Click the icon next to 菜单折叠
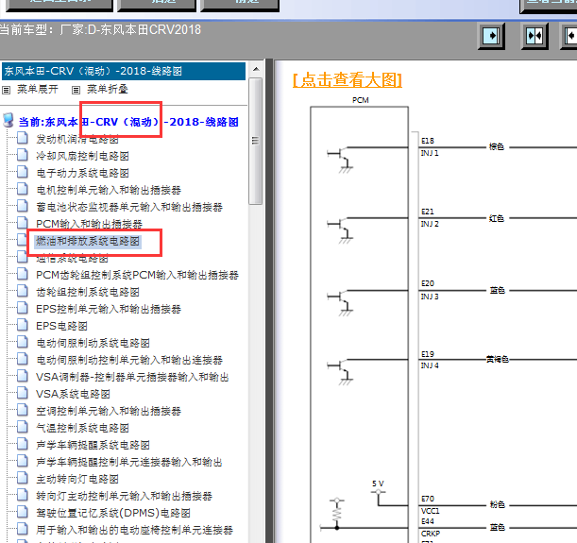577x543 pixels. pyautogui.click(x=76, y=90)
